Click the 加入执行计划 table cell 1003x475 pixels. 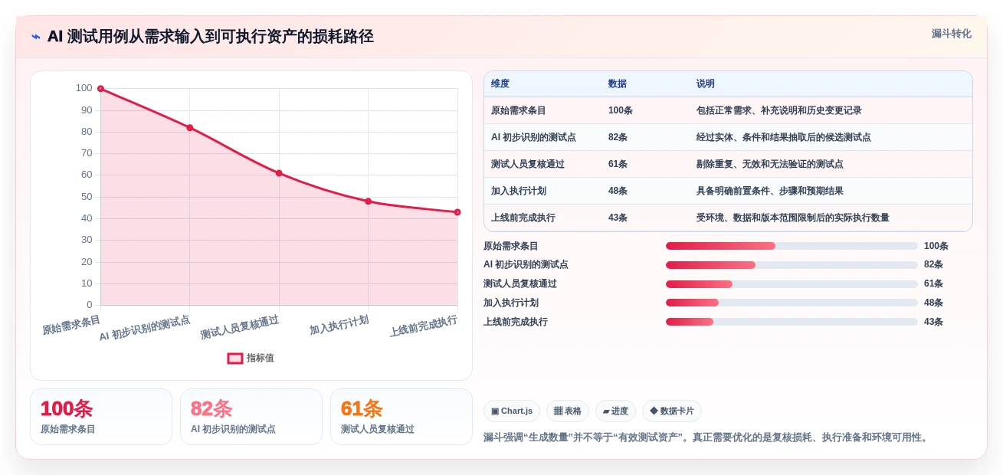519,191
